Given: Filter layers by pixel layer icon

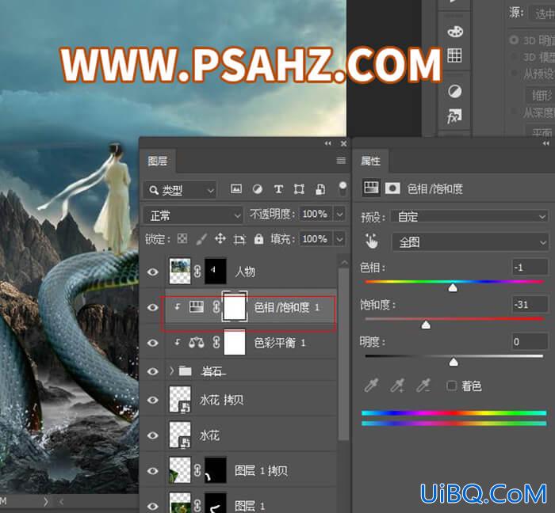Looking at the screenshot, I should tap(236, 189).
